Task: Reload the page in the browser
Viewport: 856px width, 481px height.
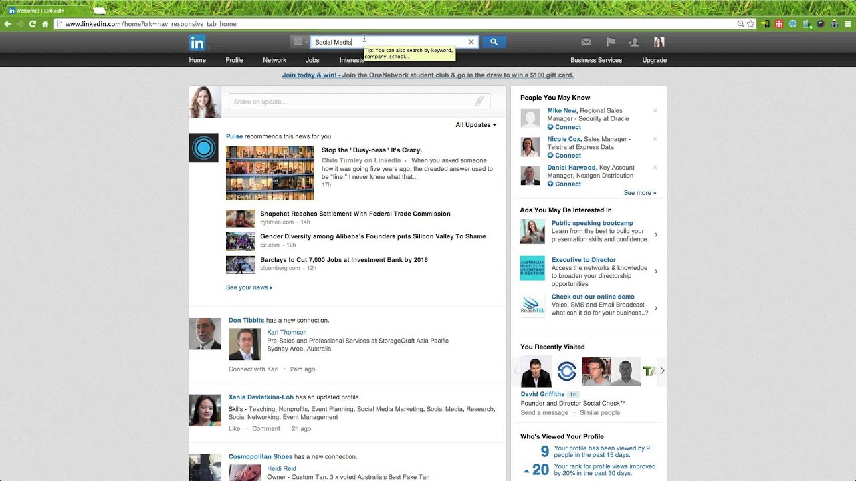Action: pyautogui.click(x=33, y=24)
